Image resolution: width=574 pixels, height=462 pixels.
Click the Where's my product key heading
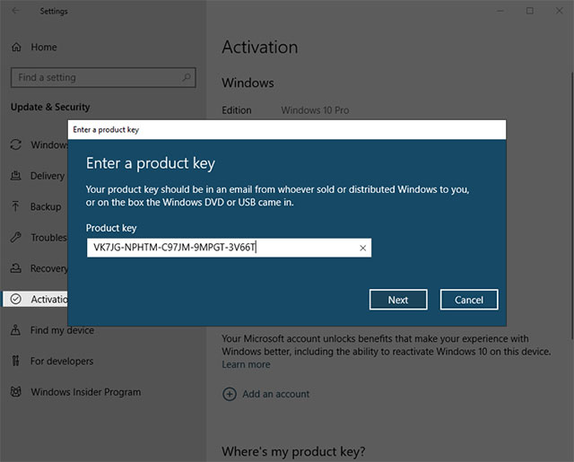(x=293, y=451)
